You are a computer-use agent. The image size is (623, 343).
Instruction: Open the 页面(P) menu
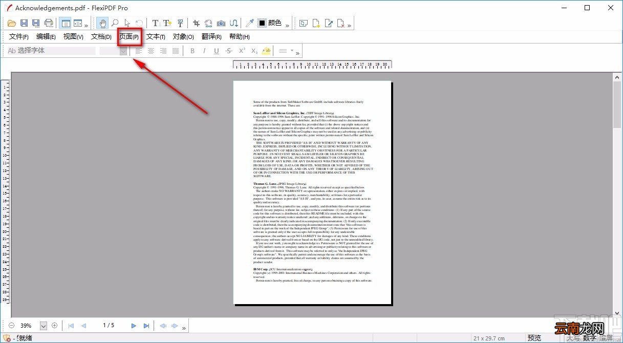click(x=129, y=37)
